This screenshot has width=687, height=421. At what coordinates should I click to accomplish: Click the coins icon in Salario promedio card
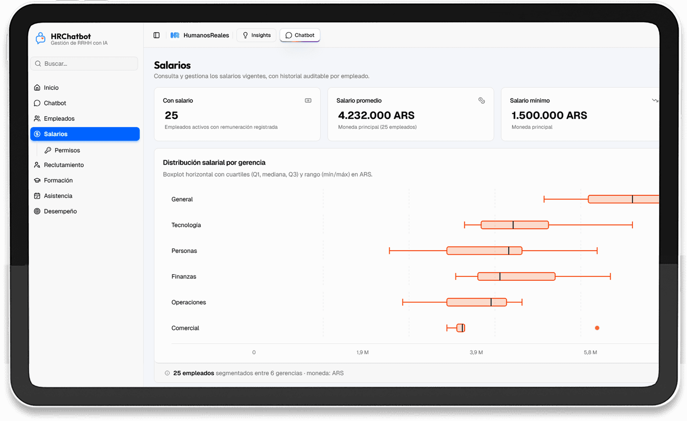tap(481, 101)
